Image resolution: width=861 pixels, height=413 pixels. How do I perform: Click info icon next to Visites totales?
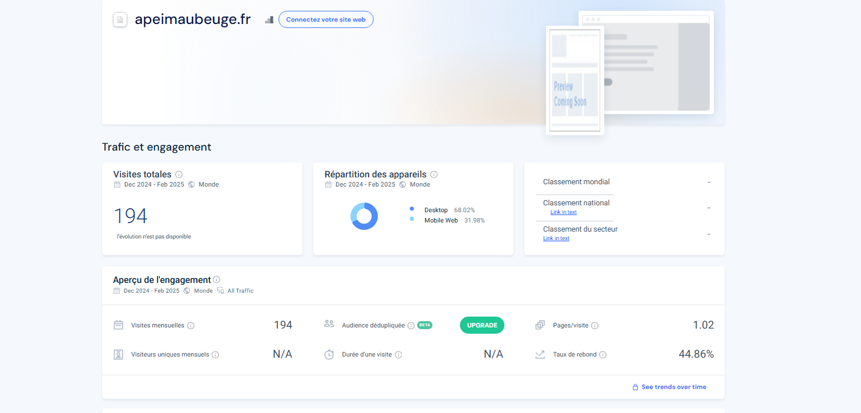(179, 175)
